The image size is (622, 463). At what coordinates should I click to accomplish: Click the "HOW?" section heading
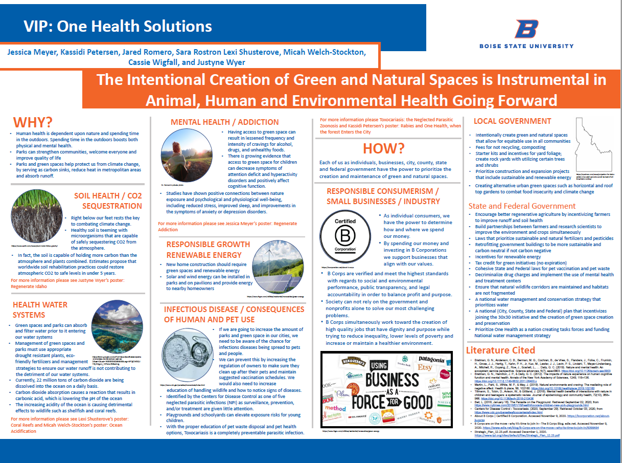point(384,148)
